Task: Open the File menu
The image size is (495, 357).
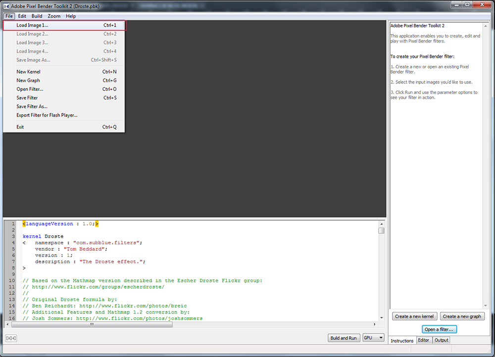Action: click(9, 16)
